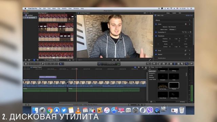Open the retime clock menu icon
Viewport: 217px width, 122px height.
pyautogui.click(x=154, y=64)
